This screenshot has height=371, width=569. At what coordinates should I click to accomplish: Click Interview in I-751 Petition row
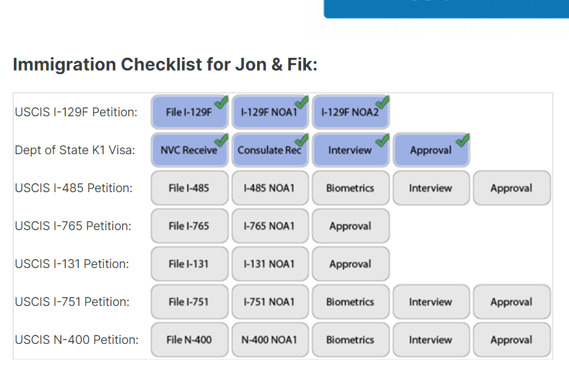pyautogui.click(x=431, y=302)
